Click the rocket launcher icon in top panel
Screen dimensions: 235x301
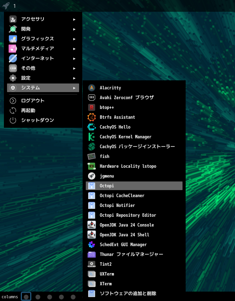click(6, 5)
